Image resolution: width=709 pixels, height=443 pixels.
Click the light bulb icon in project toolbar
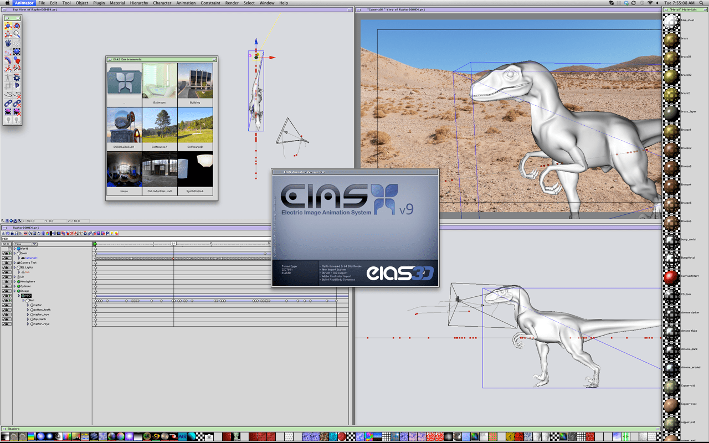pos(112,234)
